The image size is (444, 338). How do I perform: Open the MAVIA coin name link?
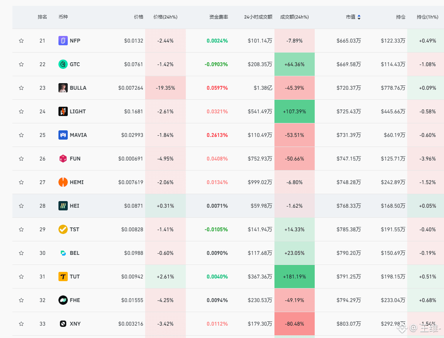click(x=79, y=135)
